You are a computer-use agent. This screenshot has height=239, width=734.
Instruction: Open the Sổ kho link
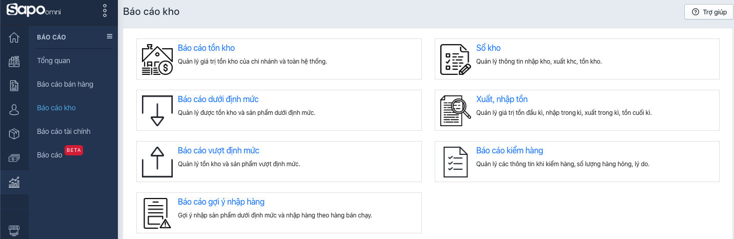[x=488, y=48]
